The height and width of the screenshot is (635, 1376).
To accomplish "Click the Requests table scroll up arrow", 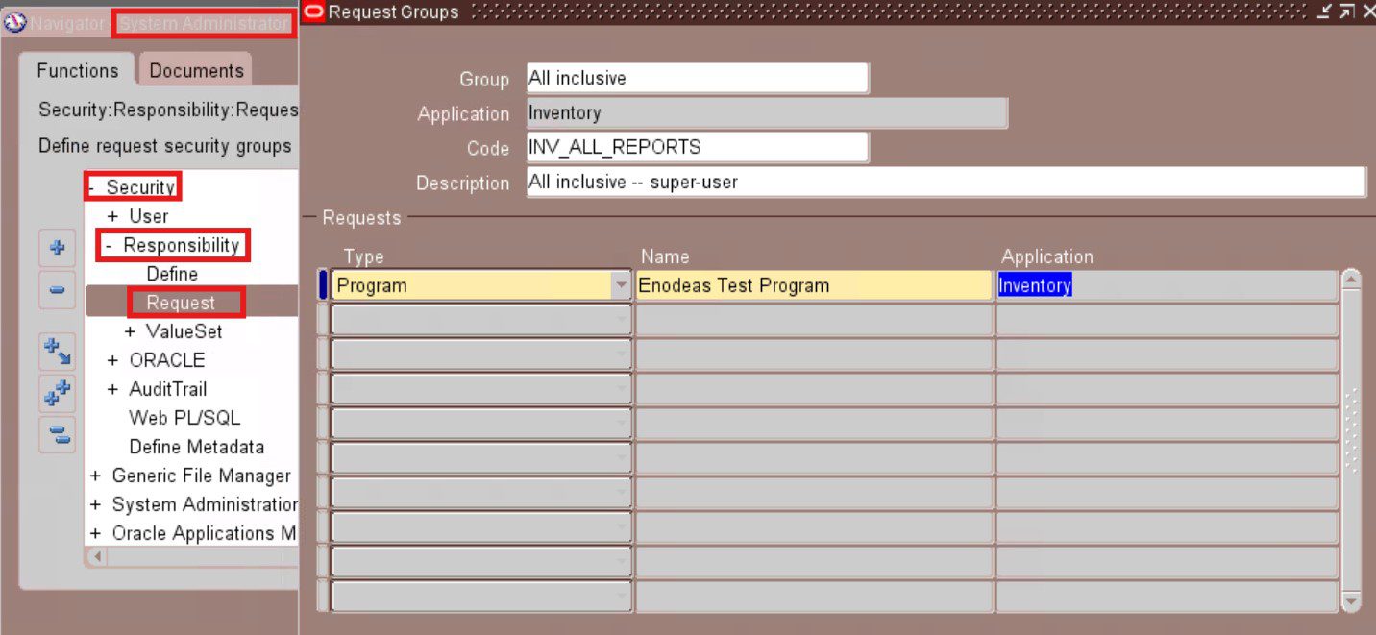I will tap(1351, 280).
